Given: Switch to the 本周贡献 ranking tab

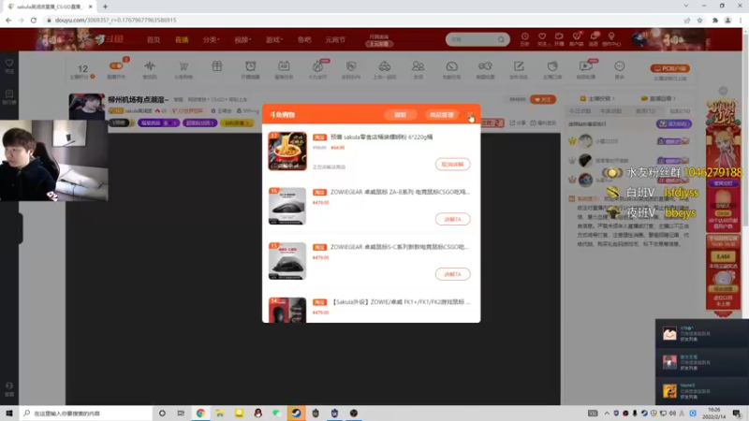Looking at the screenshot, I should click(x=610, y=110).
